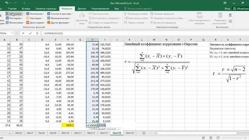Open the Другие функции menu
The height and width of the screenshot is (140, 249).
(59, 23)
